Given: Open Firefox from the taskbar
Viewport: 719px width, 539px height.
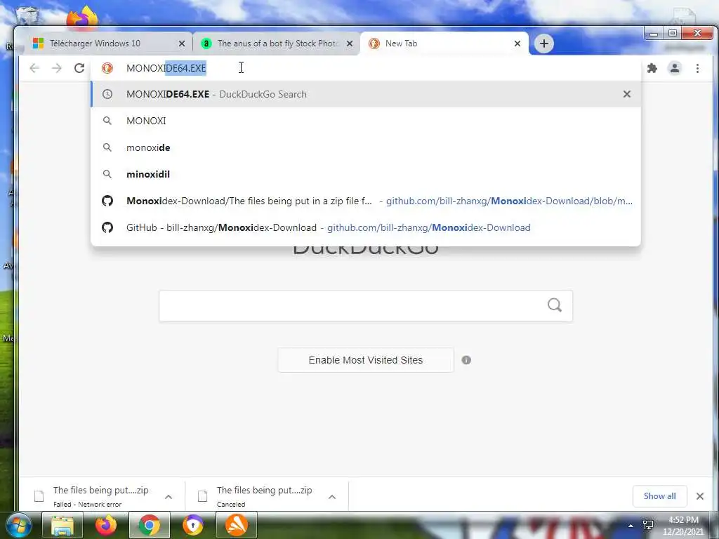Looking at the screenshot, I should [x=105, y=525].
